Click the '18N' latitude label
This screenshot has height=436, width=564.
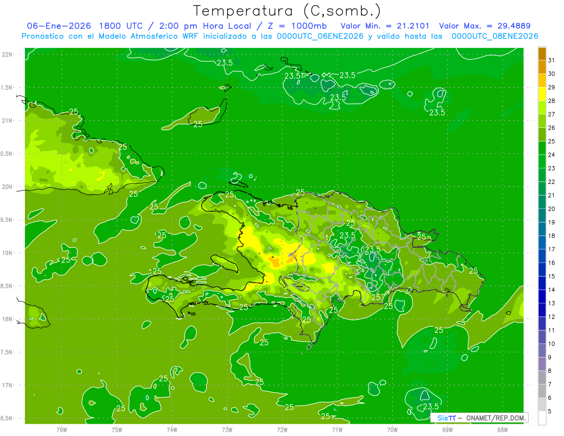point(8,319)
